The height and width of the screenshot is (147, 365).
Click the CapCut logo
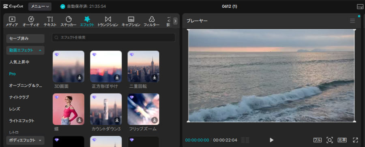[13, 6]
